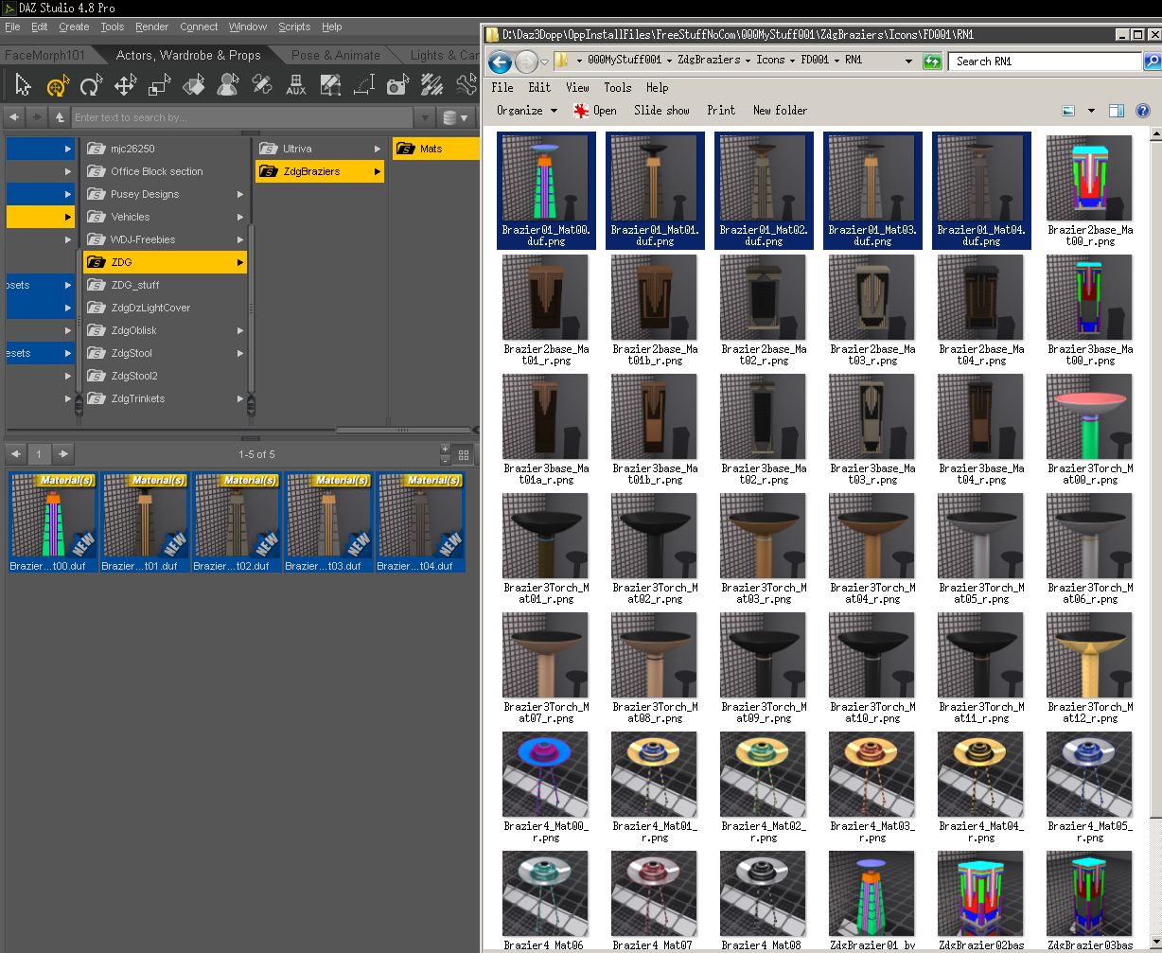
Task: Expand ZdgOblisk folder arrow
Action: tap(240, 330)
